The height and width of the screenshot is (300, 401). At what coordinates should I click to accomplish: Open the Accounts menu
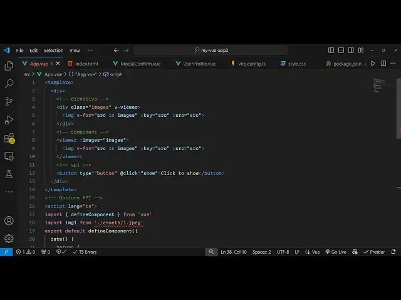pyautogui.click(x=9, y=221)
